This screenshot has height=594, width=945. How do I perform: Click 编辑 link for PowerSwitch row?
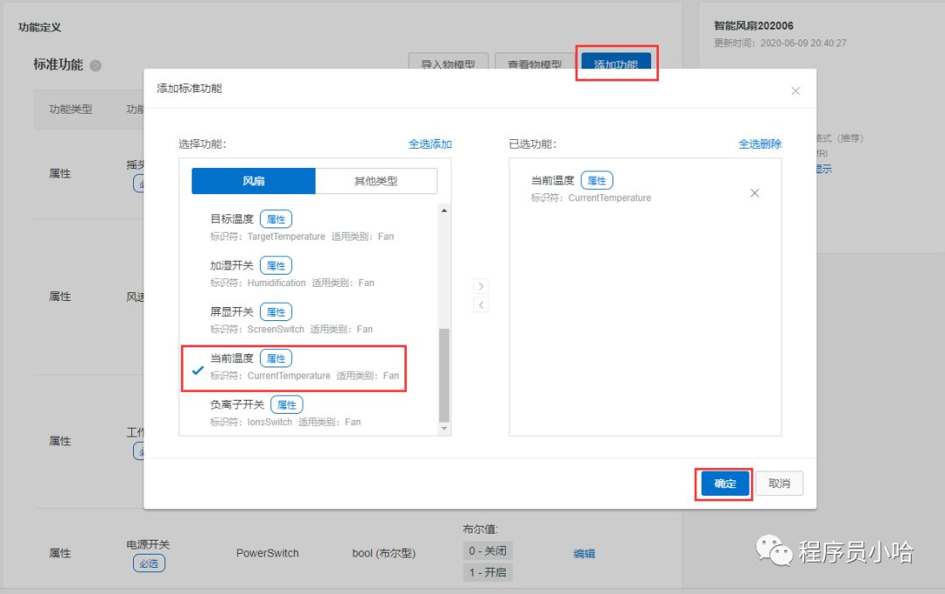pos(584,553)
